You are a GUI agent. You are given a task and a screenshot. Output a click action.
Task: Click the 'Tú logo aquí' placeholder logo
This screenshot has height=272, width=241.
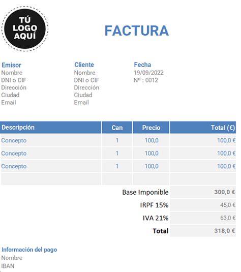click(25, 28)
